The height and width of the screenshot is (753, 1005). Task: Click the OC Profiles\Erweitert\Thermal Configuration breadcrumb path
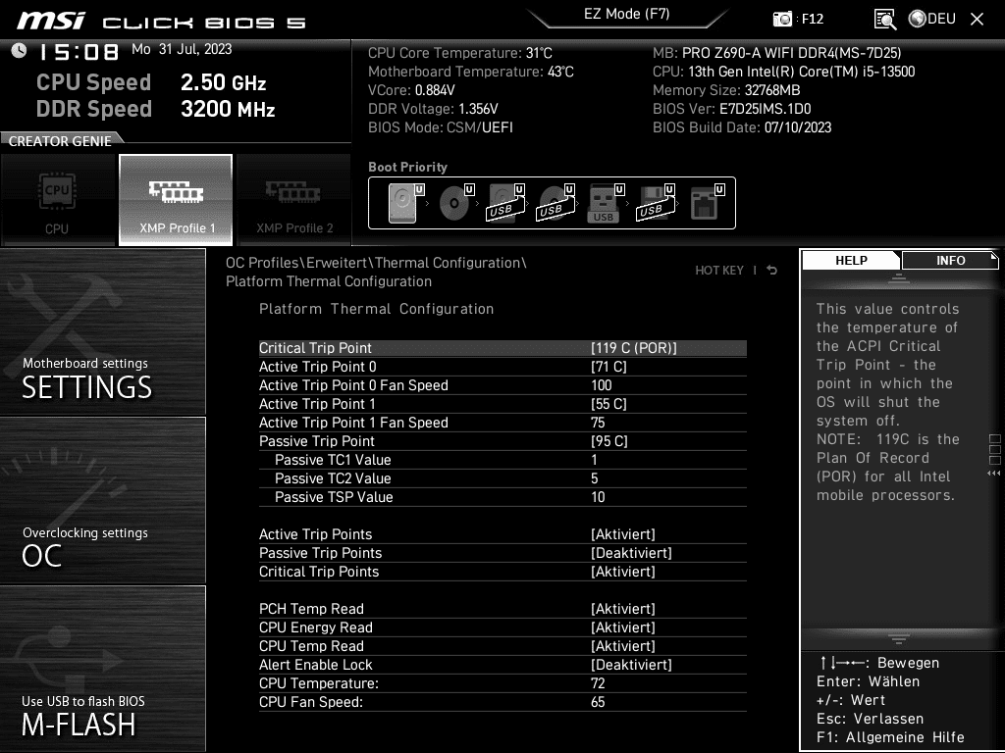[x=376, y=263]
